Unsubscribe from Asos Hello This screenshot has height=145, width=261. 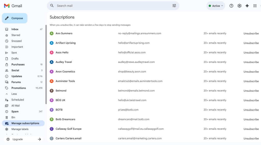coord(251,52)
